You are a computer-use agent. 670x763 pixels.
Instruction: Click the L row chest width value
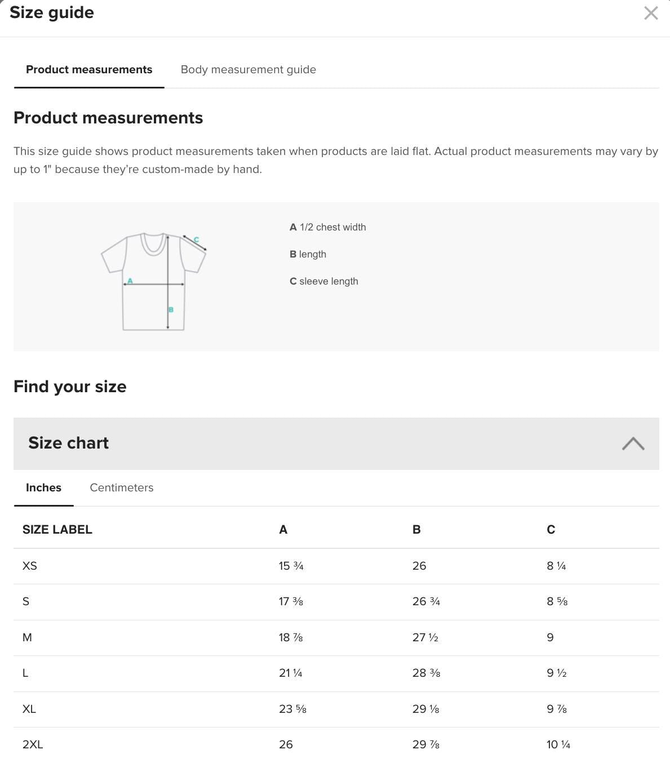pyautogui.click(x=290, y=673)
